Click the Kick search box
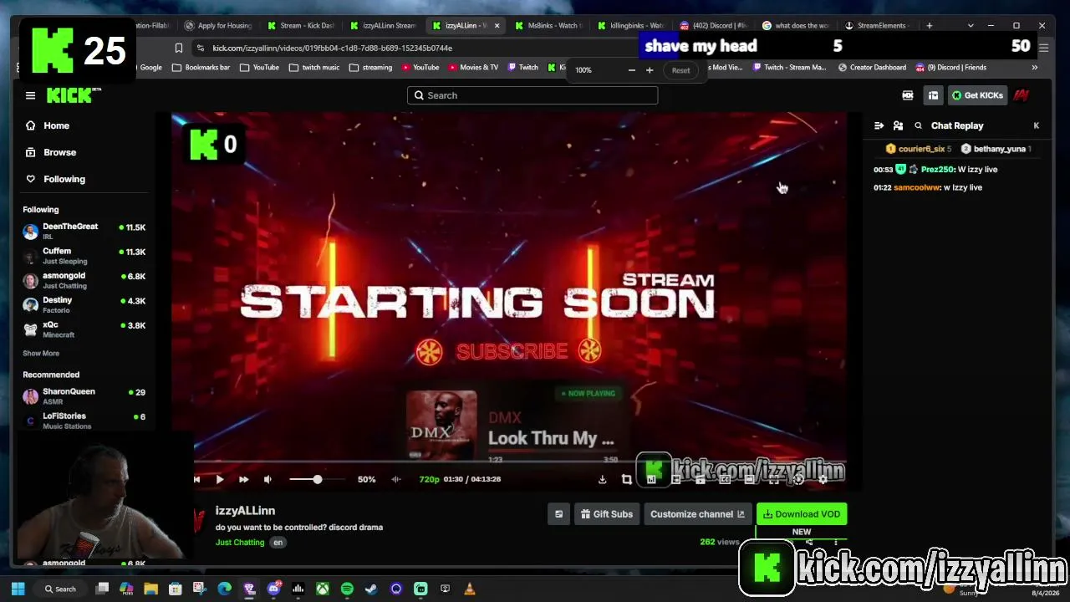 click(532, 95)
